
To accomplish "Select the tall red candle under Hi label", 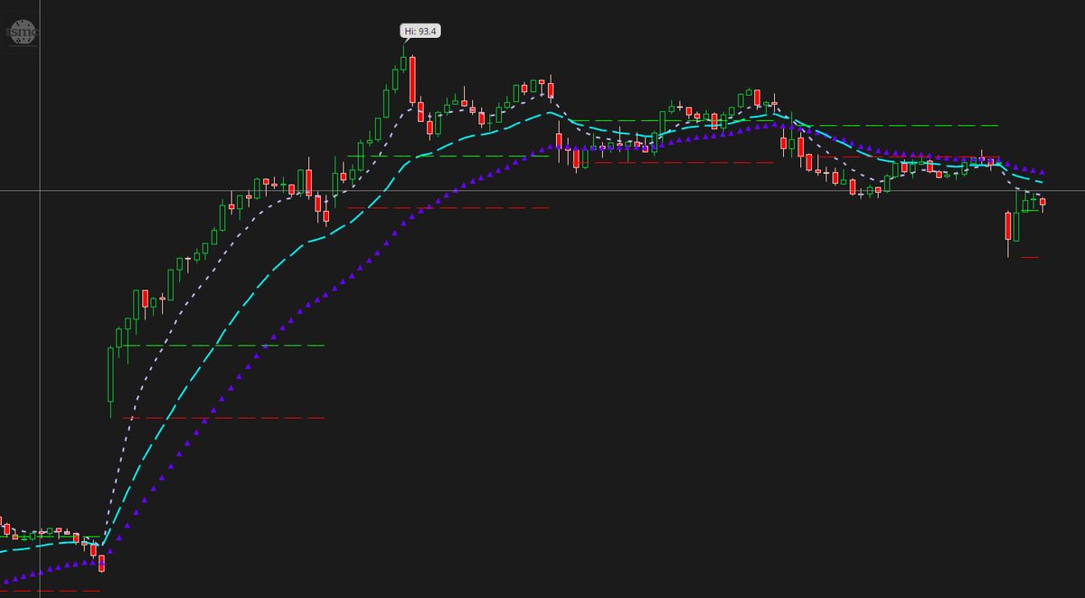I will tap(412, 80).
